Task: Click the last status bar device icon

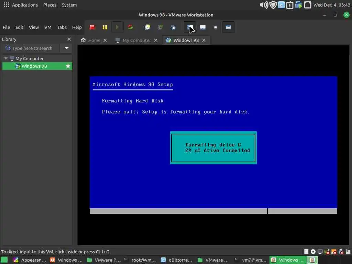Action: tap(348, 252)
